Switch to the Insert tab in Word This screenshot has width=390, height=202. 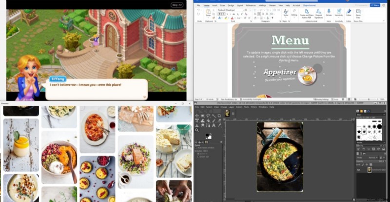(214, 5)
